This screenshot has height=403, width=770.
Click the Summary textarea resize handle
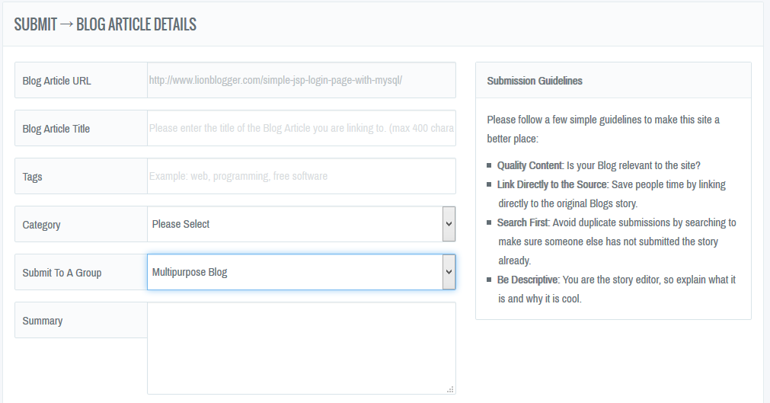point(450,389)
